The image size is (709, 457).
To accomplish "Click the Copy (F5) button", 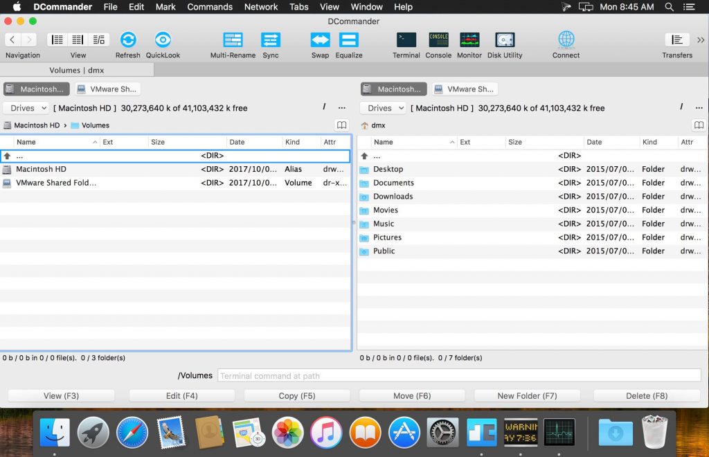I will 296,395.
